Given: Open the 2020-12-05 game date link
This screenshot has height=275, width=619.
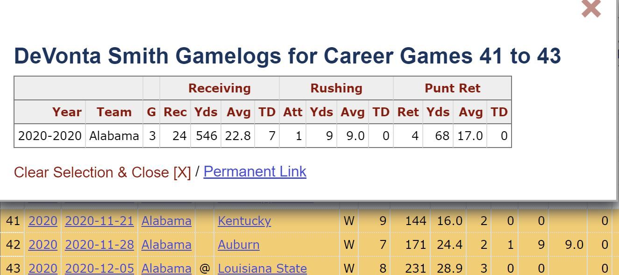Looking at the screenshot, I should pyautogui.click(x=100, y=268).
